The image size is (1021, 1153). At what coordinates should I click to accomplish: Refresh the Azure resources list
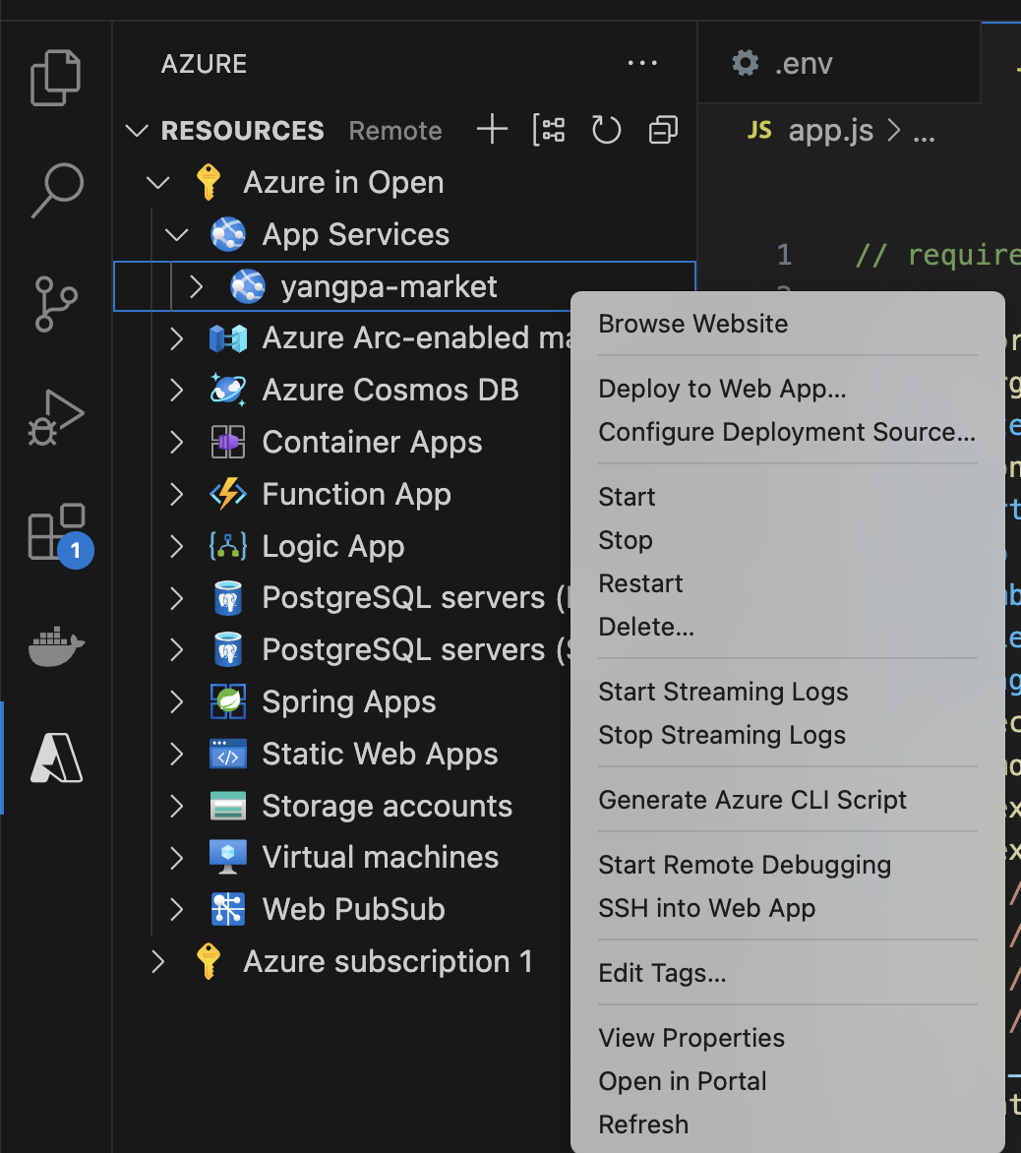tap(607, 130)
